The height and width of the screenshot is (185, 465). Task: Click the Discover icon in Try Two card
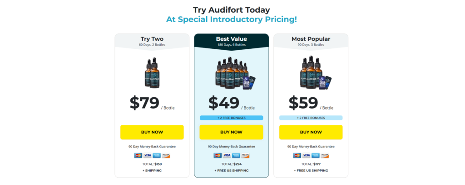[165, 156]
